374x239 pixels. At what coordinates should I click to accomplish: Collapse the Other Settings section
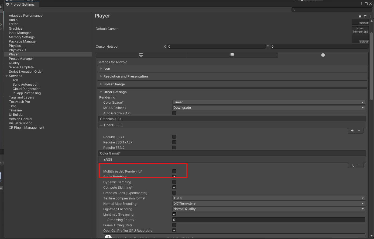coord(232,92)
